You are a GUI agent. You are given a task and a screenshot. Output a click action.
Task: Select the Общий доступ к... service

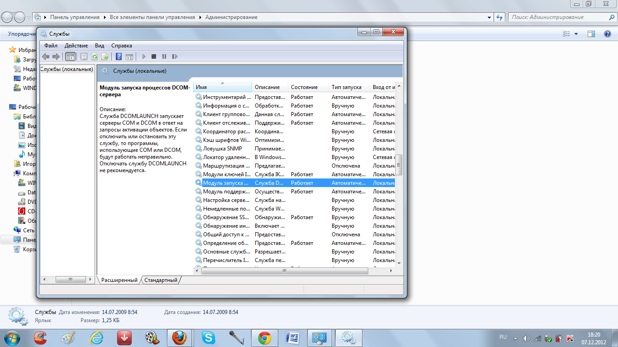pyautogui.click(x=295, y=234)
